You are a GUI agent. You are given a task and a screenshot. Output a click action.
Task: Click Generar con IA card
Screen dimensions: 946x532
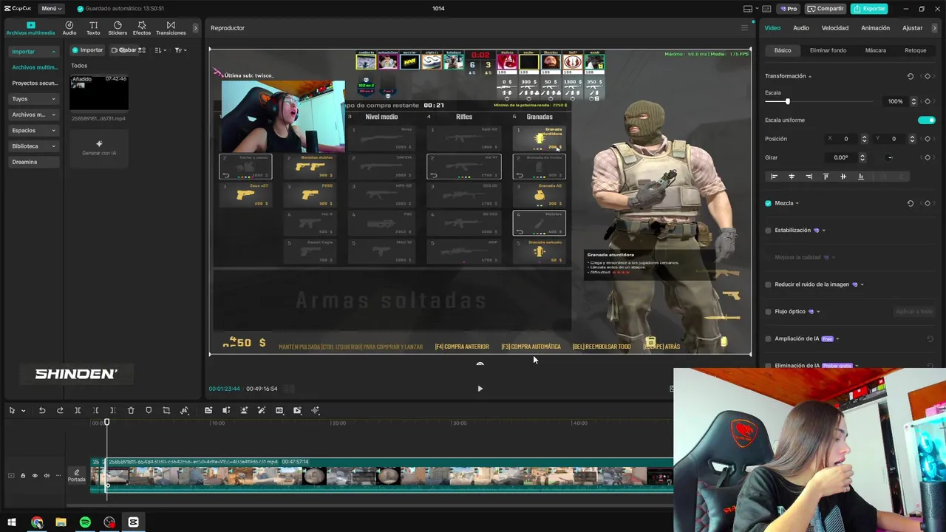click(99, 148)
